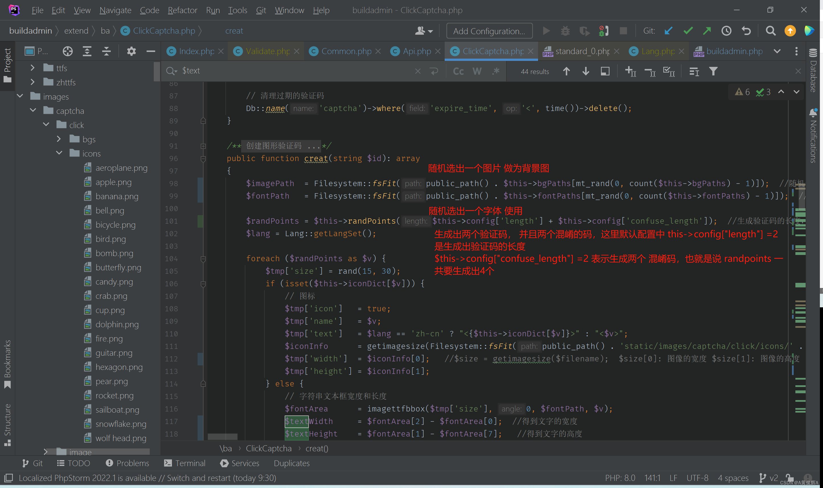Collapse the images folder
The width and height of the screenshot is (823, 488).
click(x=20, y=96)
